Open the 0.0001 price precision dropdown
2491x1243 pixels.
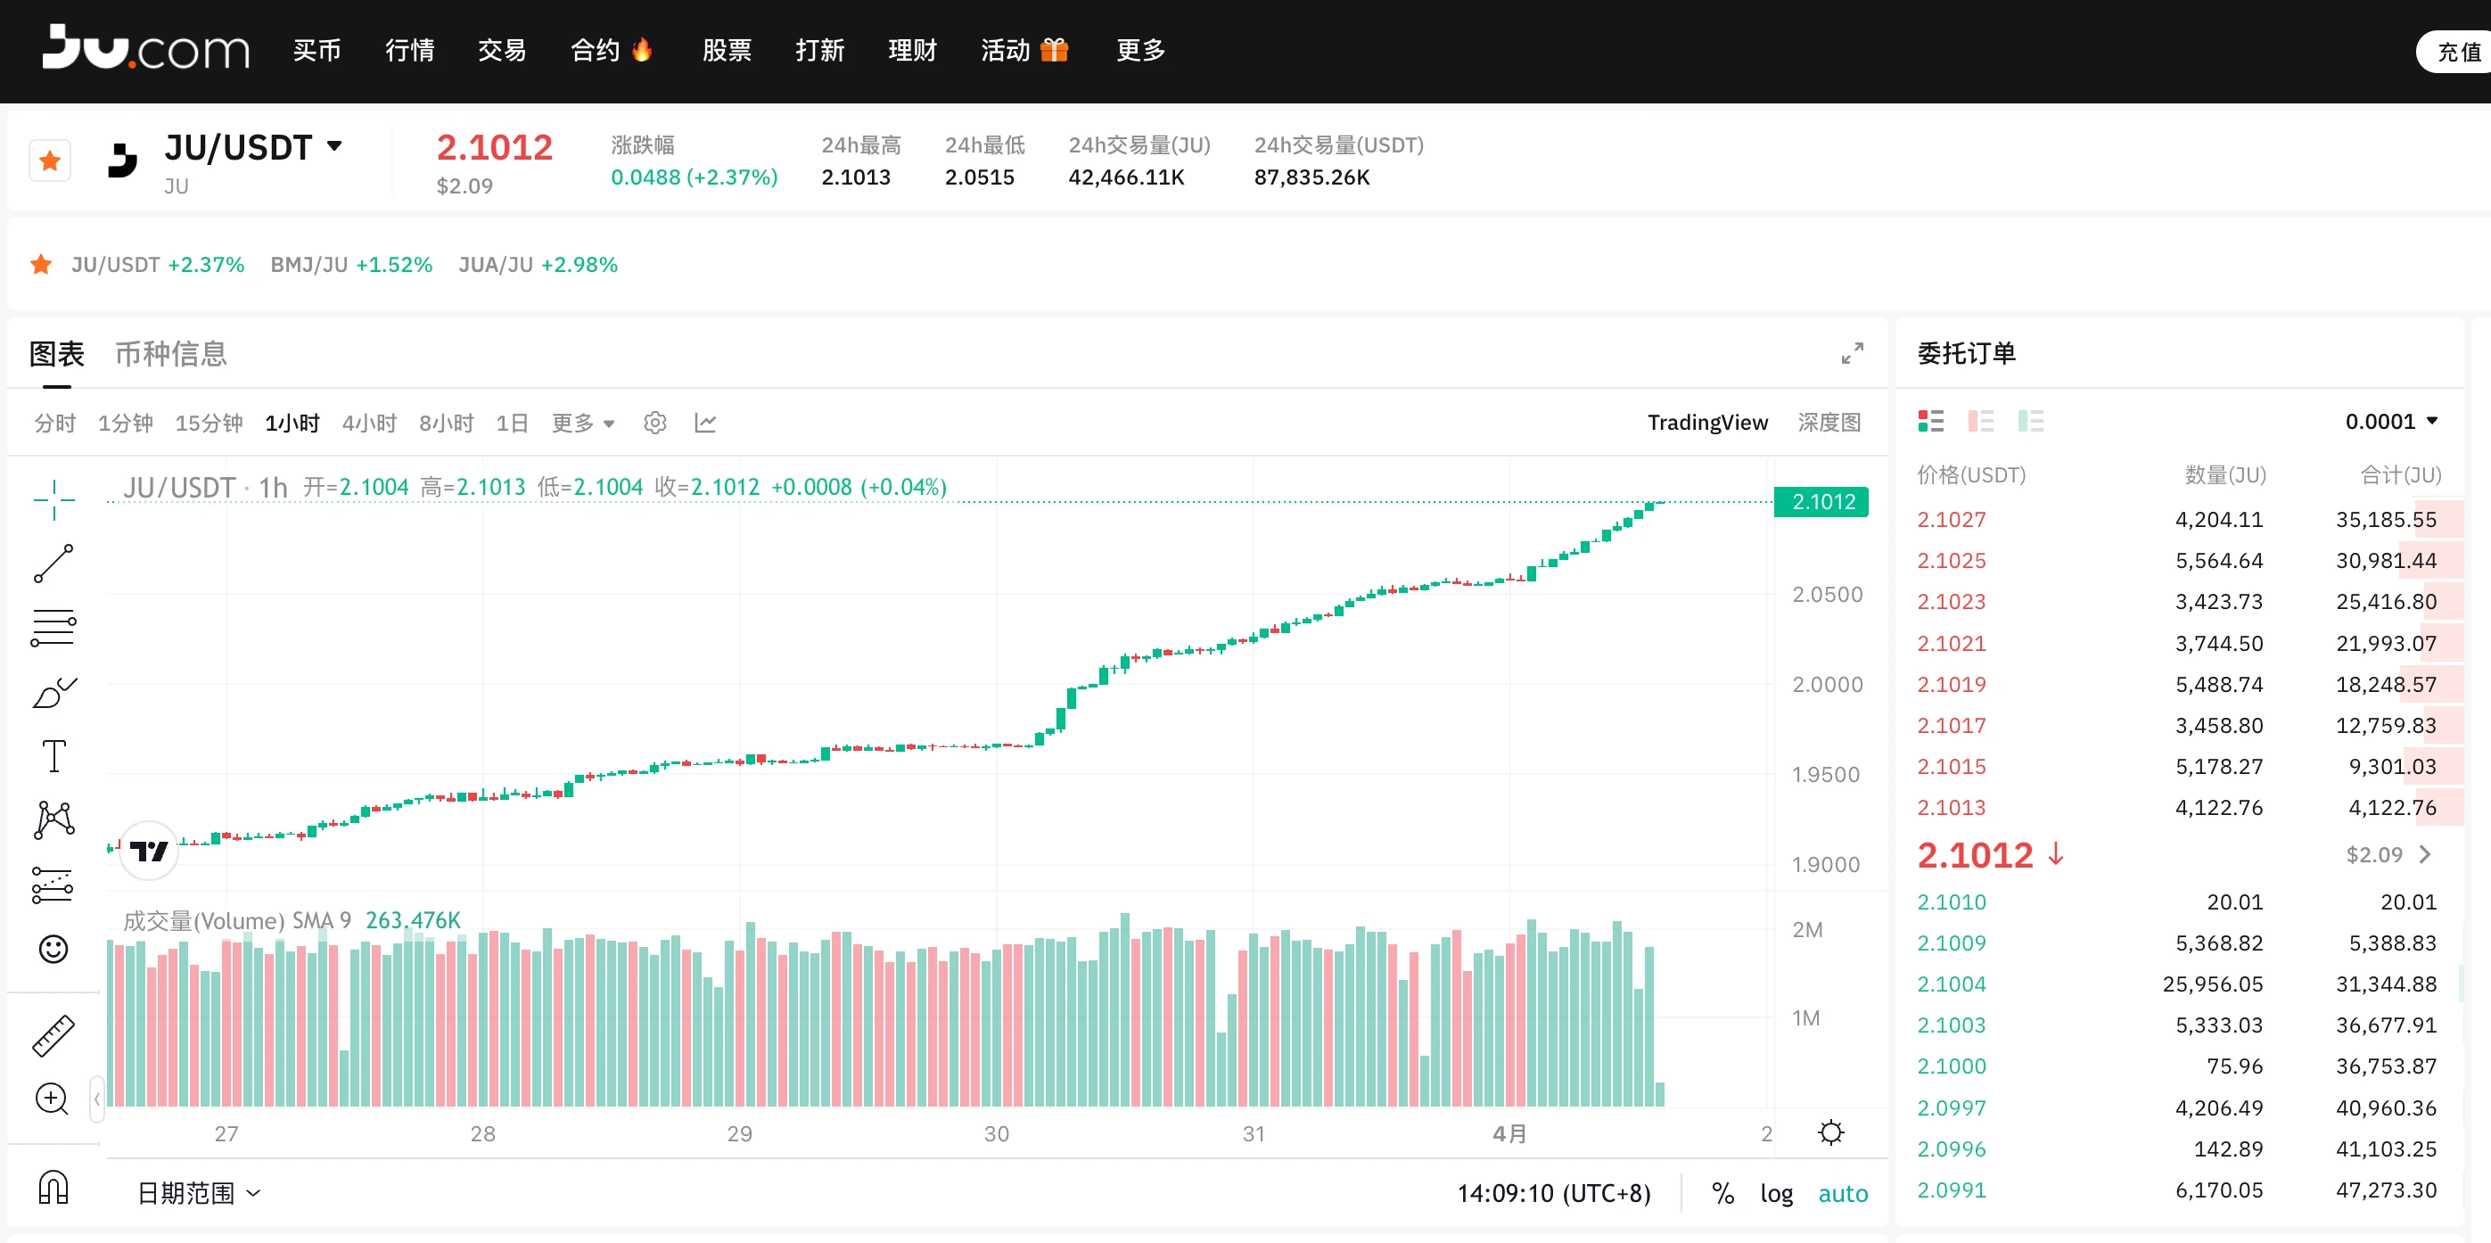(x=2391, y=422)
